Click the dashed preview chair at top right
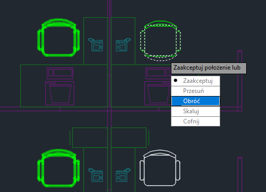The image size is (266, 192). click(160, 41)
